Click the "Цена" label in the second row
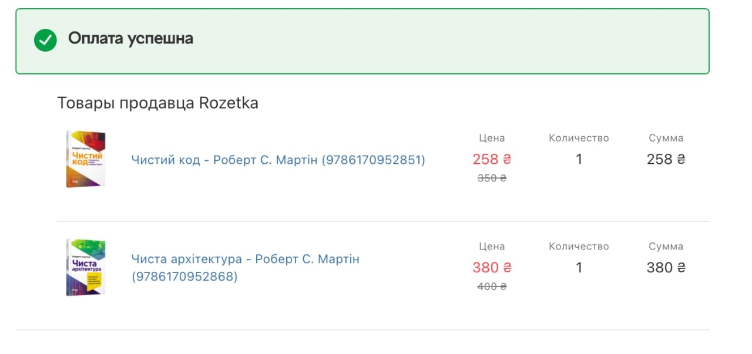Viewport: 752px width, 354px height. pyautogui.click(x=492, y=247)
